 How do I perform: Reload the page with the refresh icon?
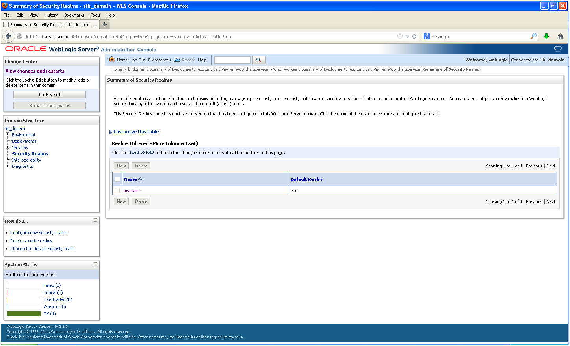pos(414,36)
